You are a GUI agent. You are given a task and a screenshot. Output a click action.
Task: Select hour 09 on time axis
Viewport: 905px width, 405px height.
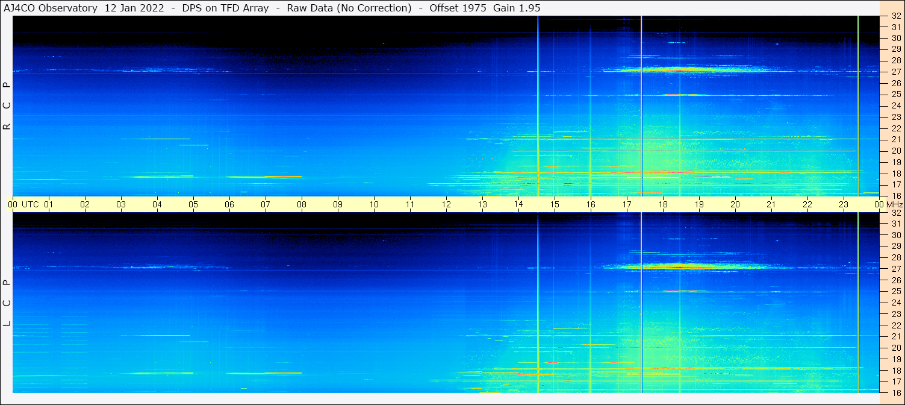338,204
